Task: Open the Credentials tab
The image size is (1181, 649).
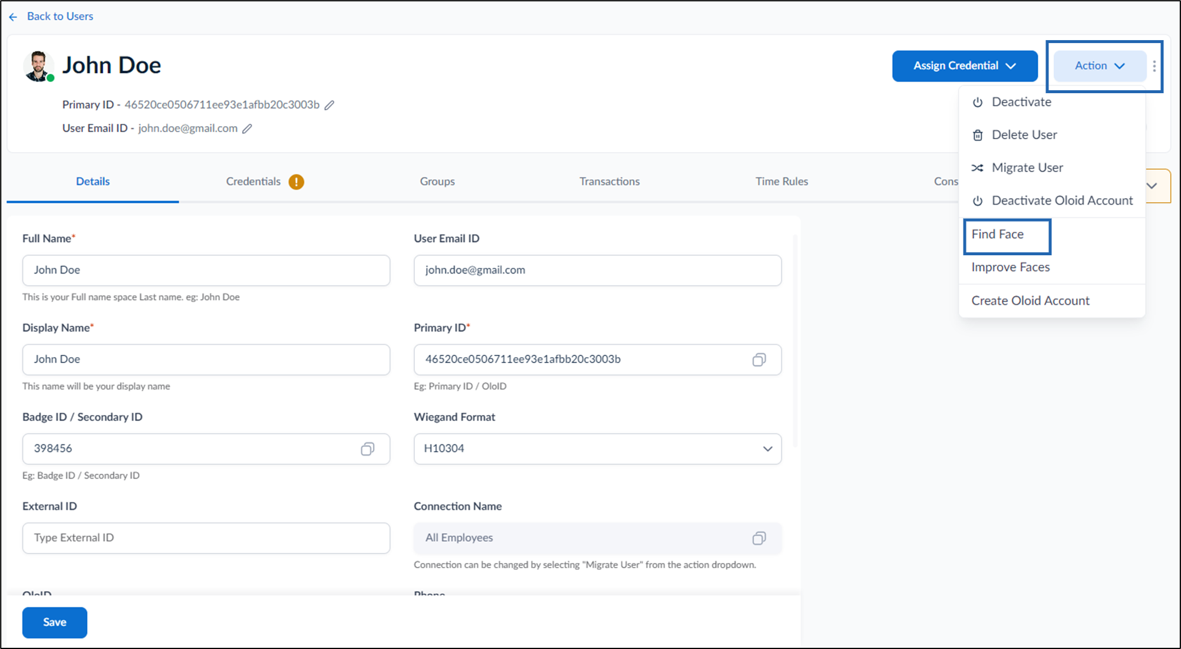Action: tap(253, 182)
